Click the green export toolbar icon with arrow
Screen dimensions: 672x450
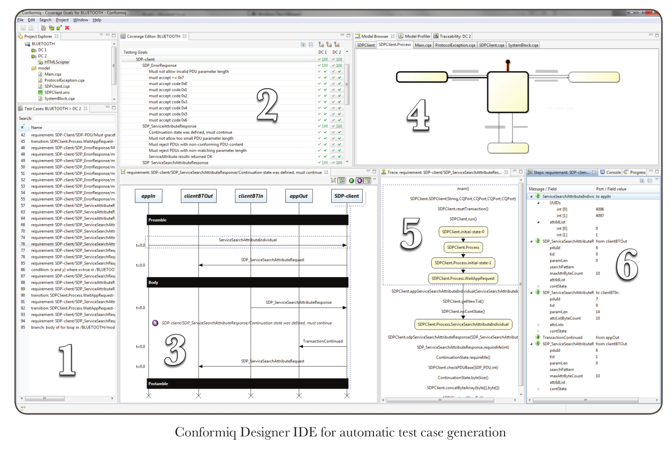tap(59, 27)
